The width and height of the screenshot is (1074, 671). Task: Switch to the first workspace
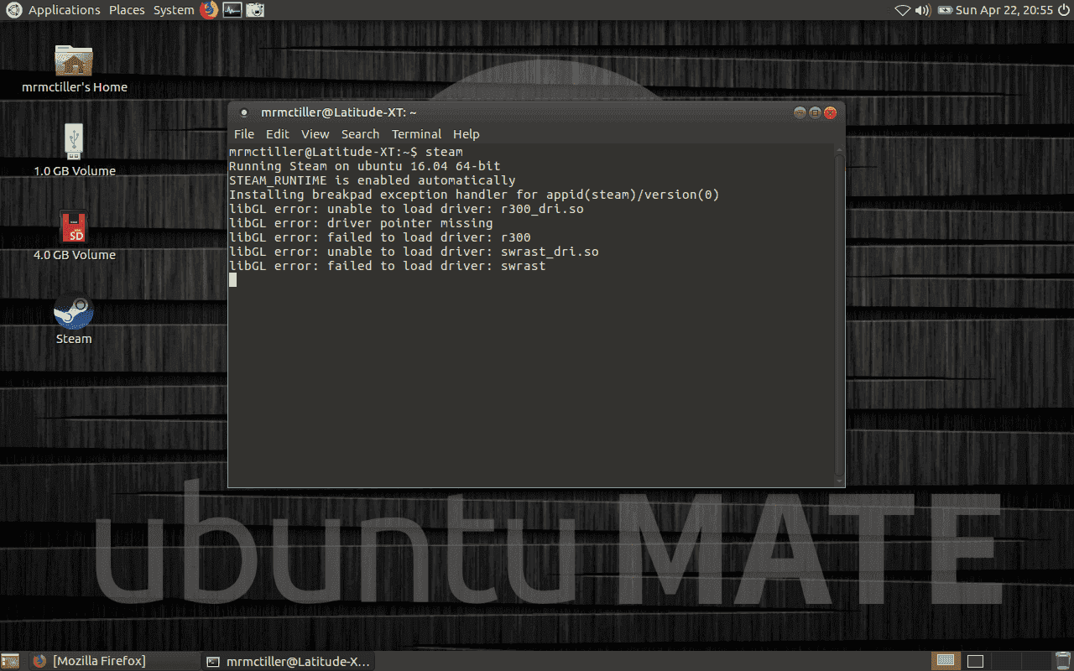[x=946, y=661]
